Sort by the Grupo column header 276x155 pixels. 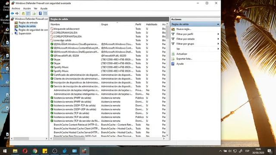117,25
